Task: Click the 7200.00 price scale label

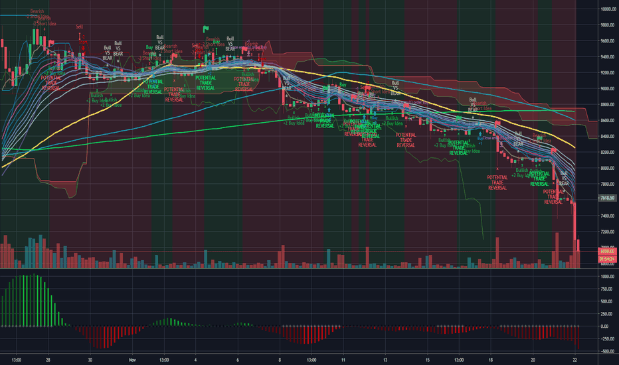Action: (x=608, y=232)
